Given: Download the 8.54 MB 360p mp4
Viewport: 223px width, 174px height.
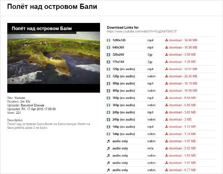Looking at the screenshot, I should tap(180, 98).
